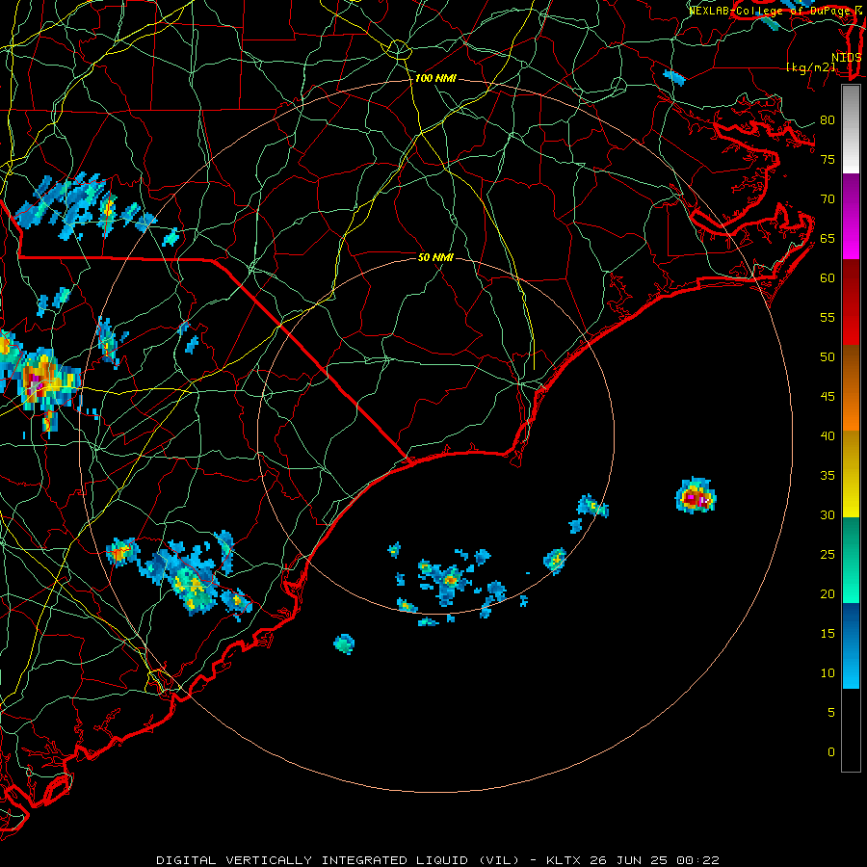This screenshot has height=867, width=867.
Task: Click the scale value 35
Action: tap(828, 476)
